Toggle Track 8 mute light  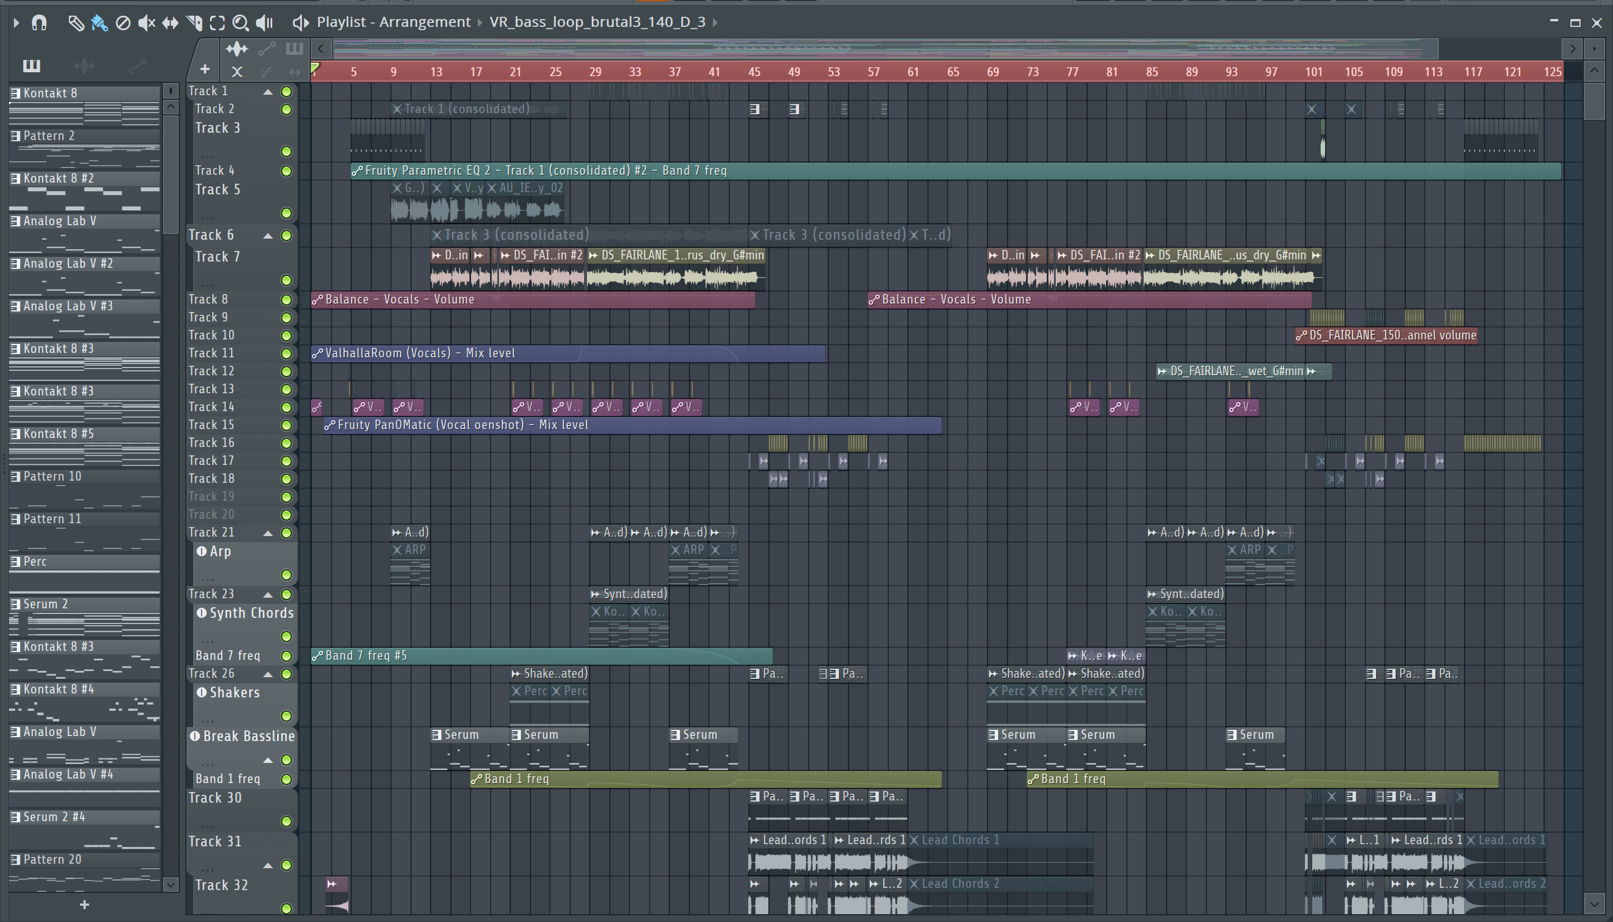286,300
